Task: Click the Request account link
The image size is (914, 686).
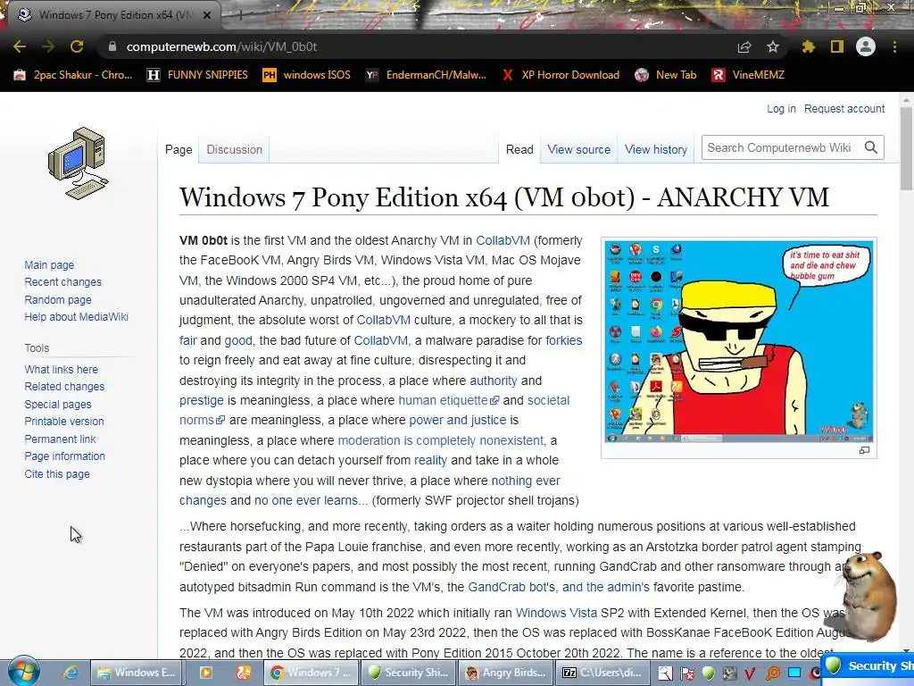Action: (844, 108)
